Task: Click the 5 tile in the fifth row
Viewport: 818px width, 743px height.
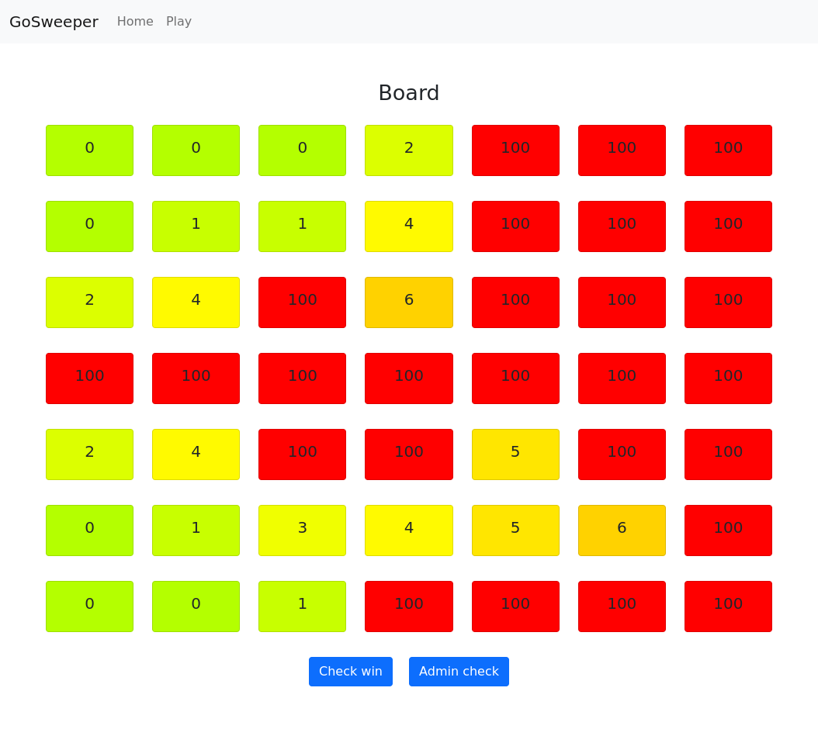Action: [515, 454]
